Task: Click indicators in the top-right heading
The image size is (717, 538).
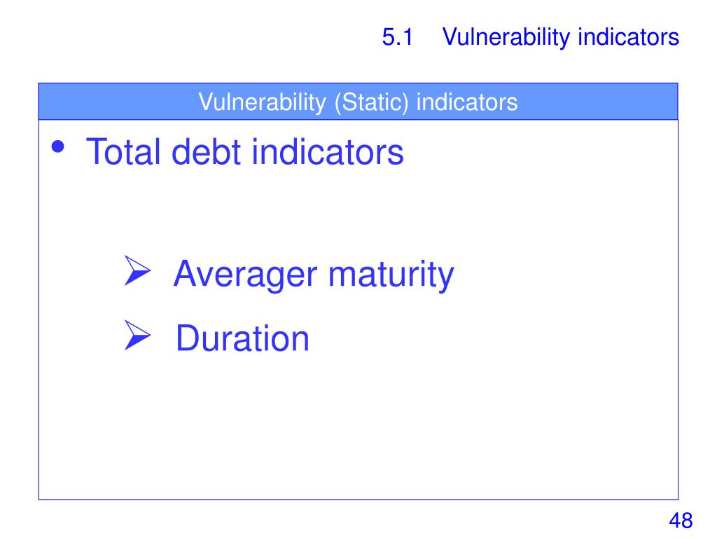Action: tap(629, 37)
